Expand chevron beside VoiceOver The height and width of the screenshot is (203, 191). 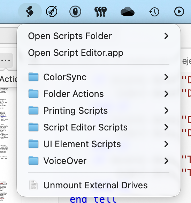point(166,161)
